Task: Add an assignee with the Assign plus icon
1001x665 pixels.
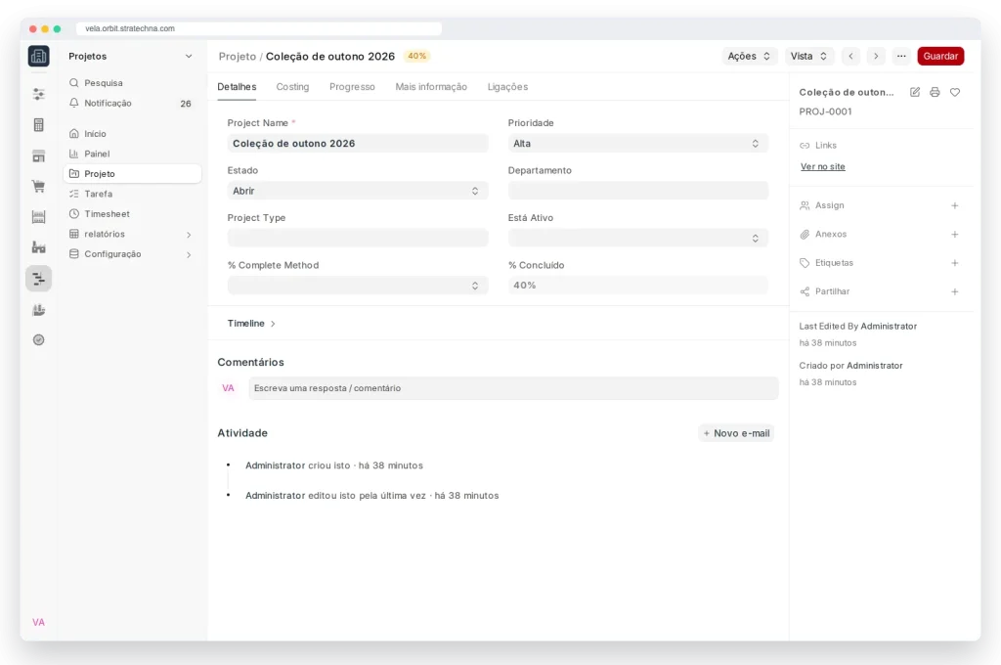Action: (x=955, y=205)
